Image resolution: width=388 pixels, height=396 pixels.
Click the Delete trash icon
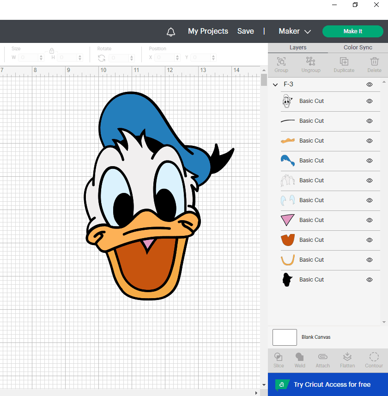click(x=374, y=61)
